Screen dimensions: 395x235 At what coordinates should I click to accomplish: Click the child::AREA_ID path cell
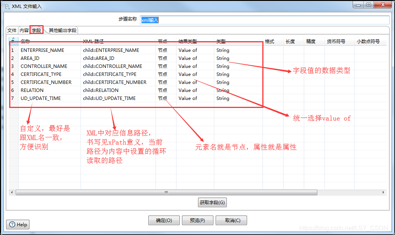coord(118,58)
